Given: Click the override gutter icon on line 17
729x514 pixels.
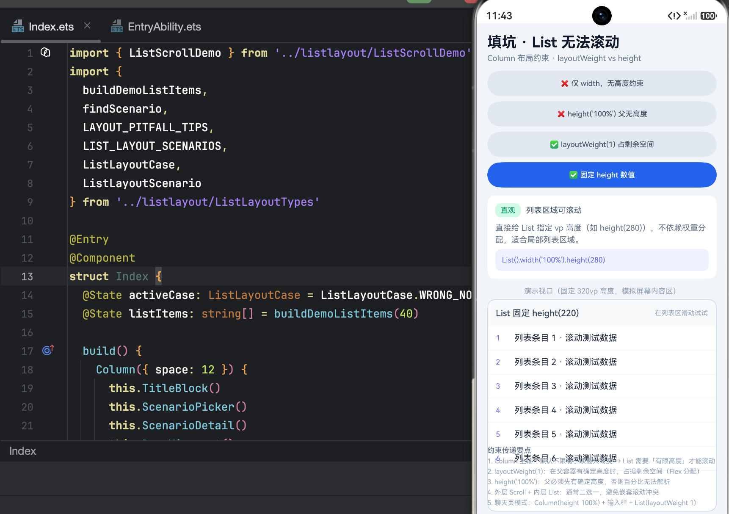Looking at the screenshot, I should tap(48, 350).
